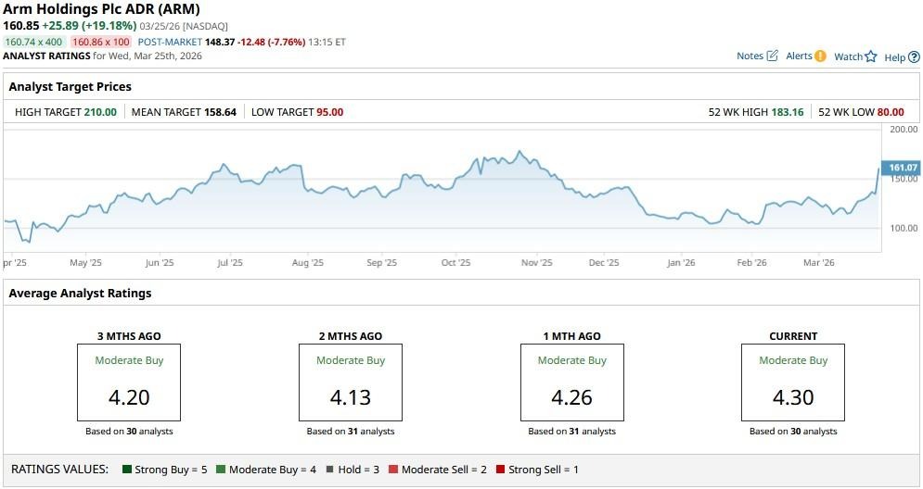Click the Moderate Buy legend swatch

[x=221, y=469]
